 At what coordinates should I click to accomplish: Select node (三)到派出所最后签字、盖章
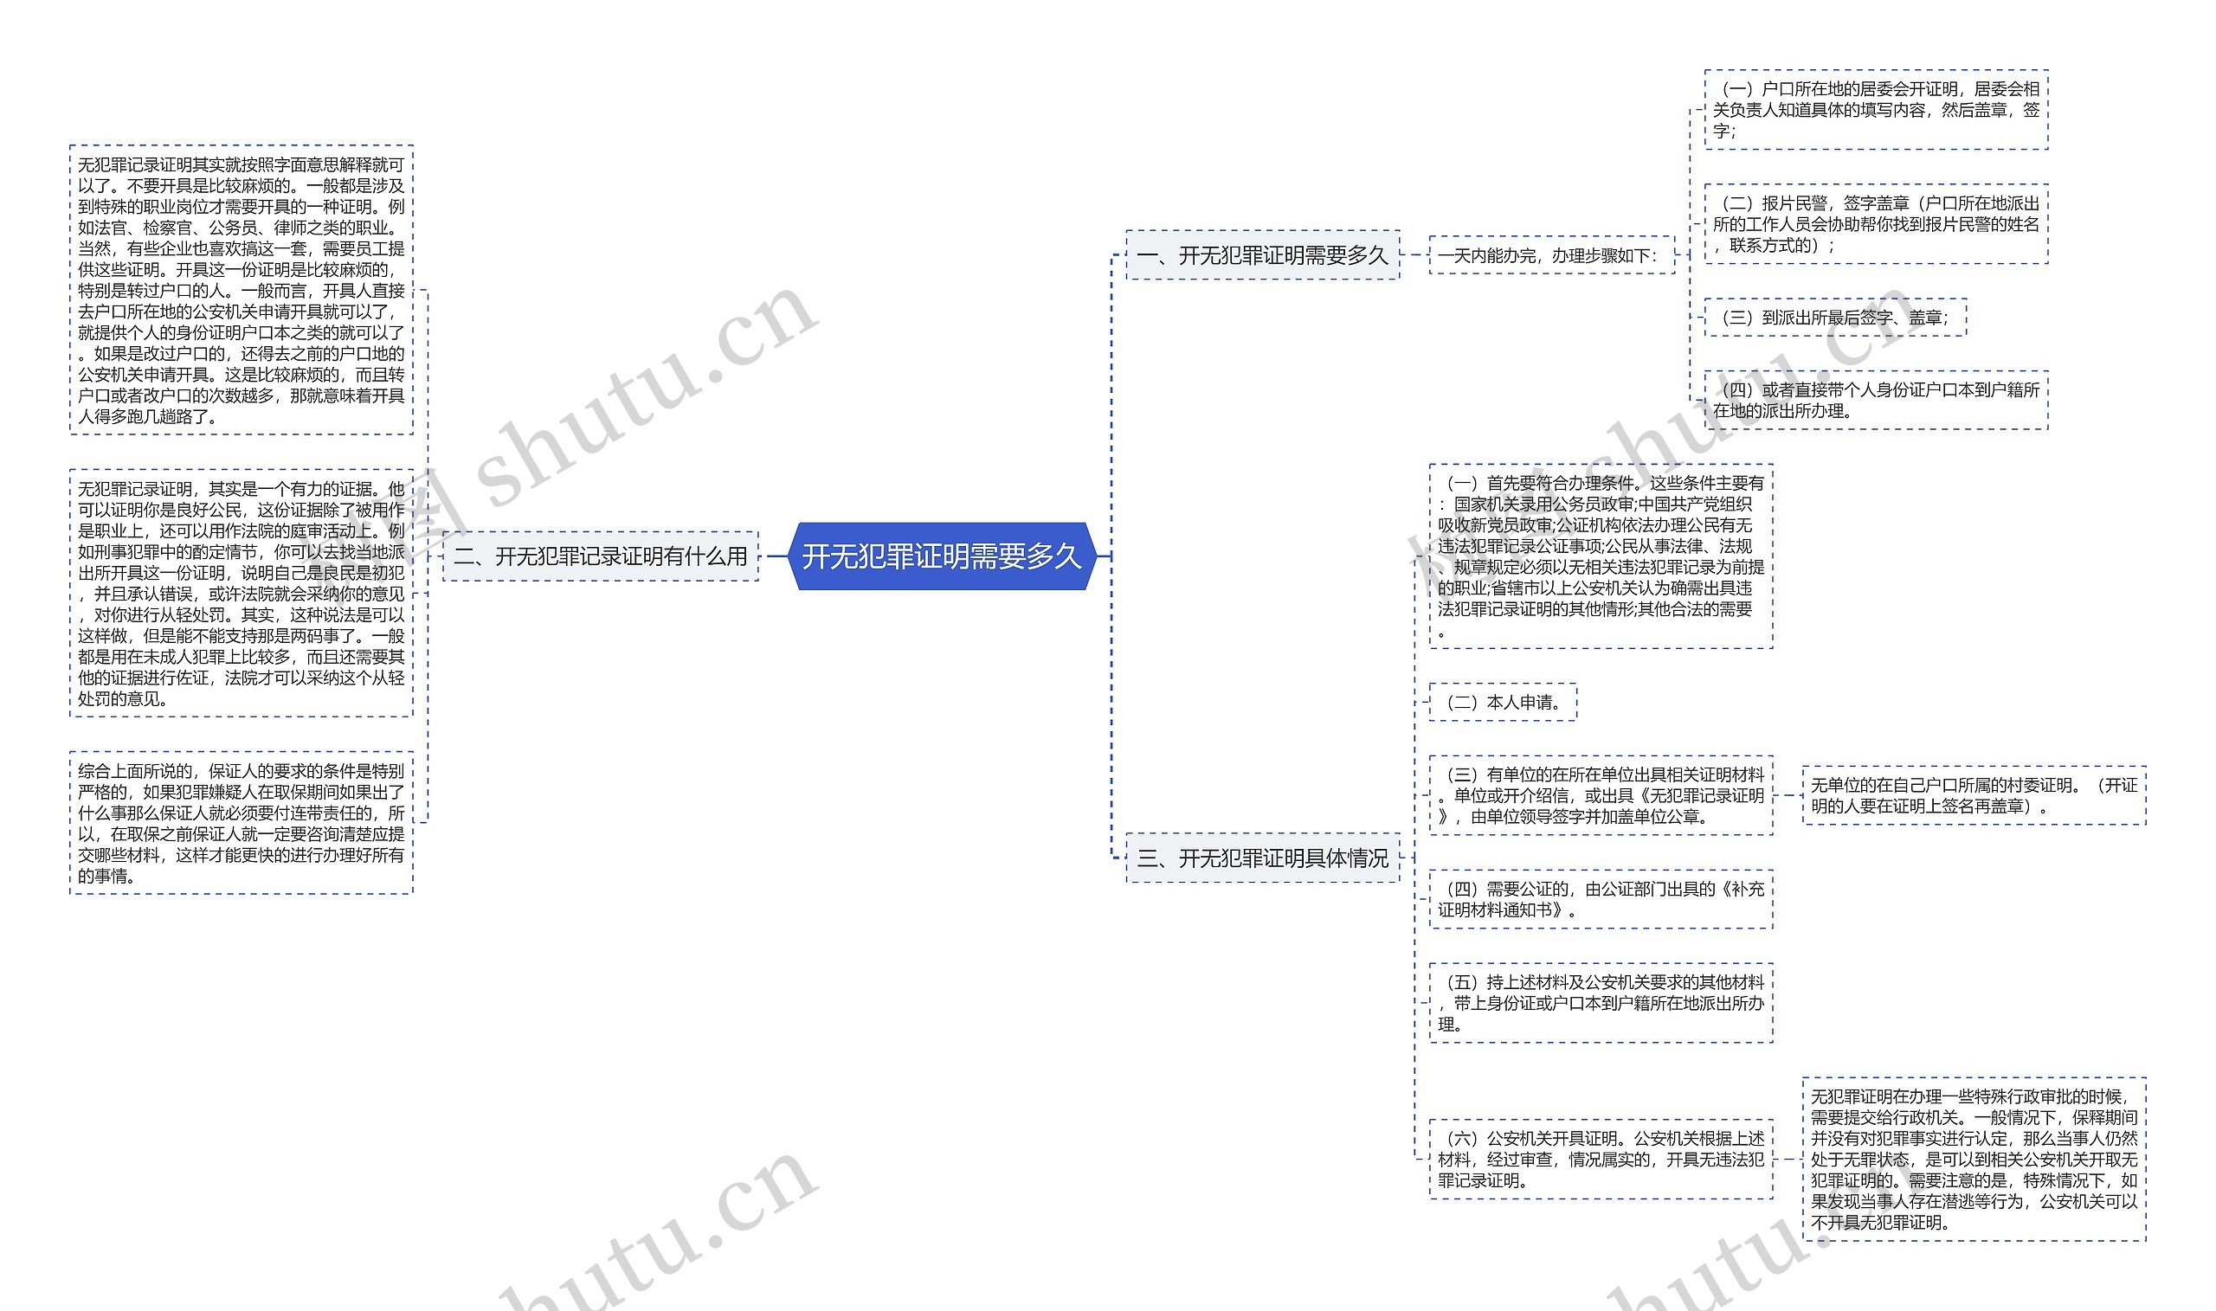coord(1834,317)
